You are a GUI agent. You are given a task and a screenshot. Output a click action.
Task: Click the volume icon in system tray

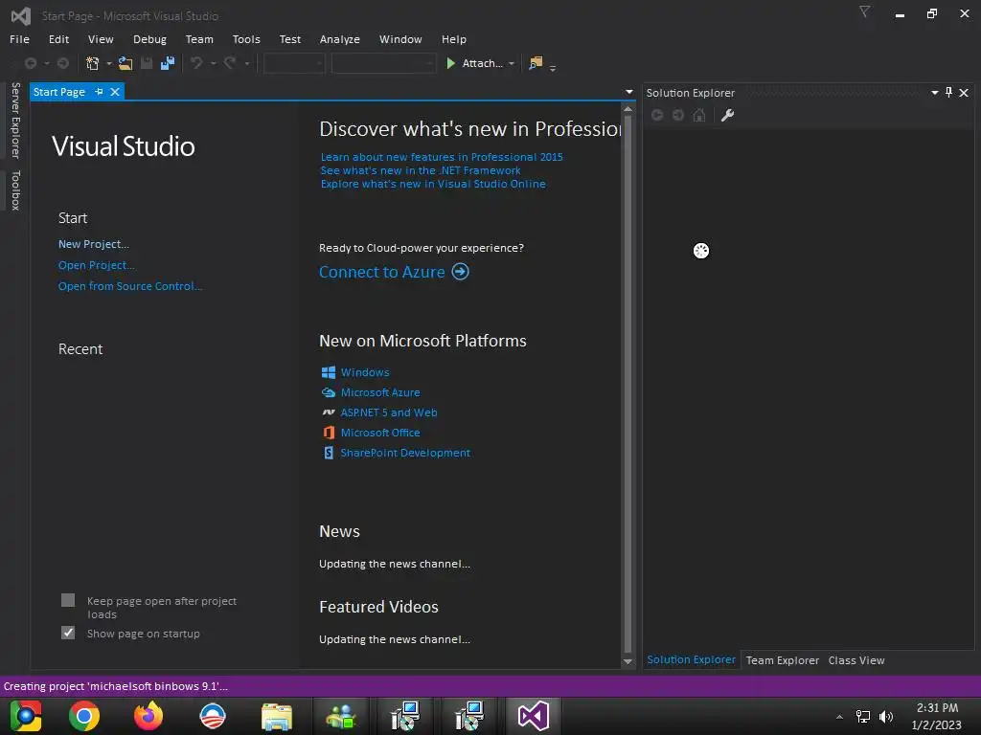(x=886, y=717)
